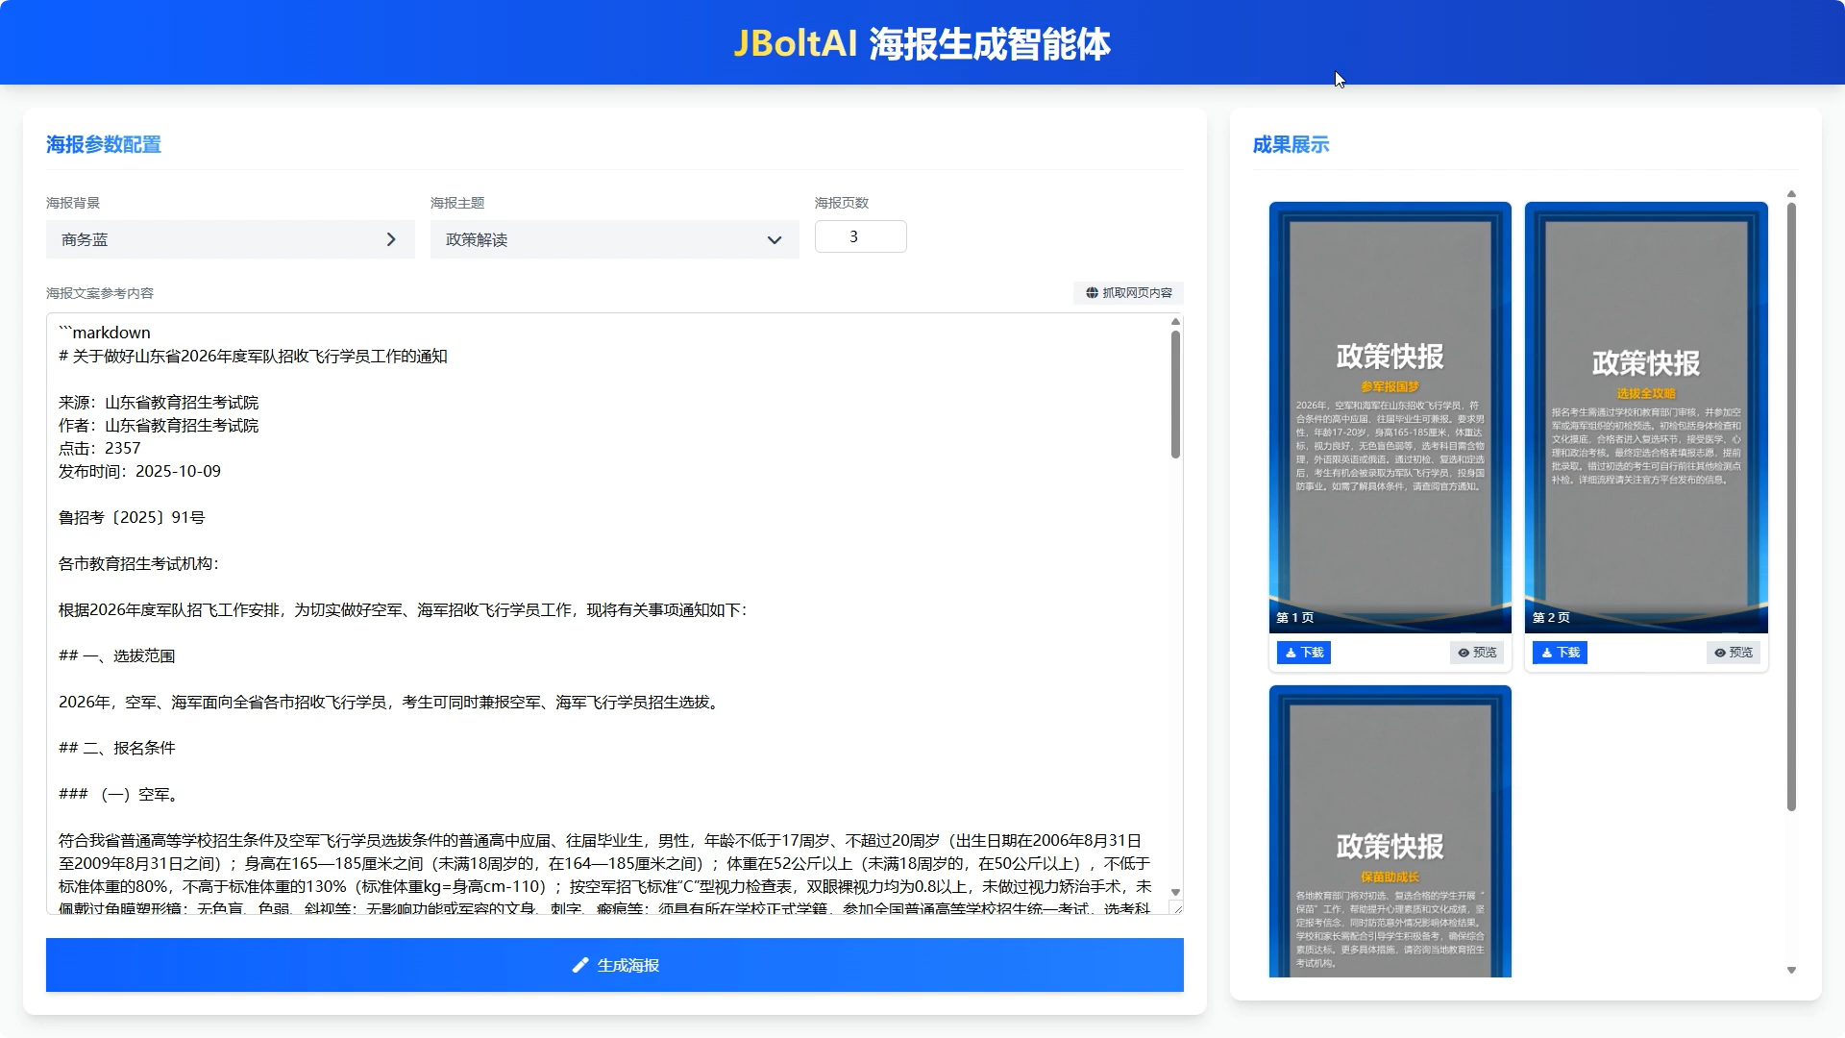Click the 抓取网页内容 button

pos(1128,293)
